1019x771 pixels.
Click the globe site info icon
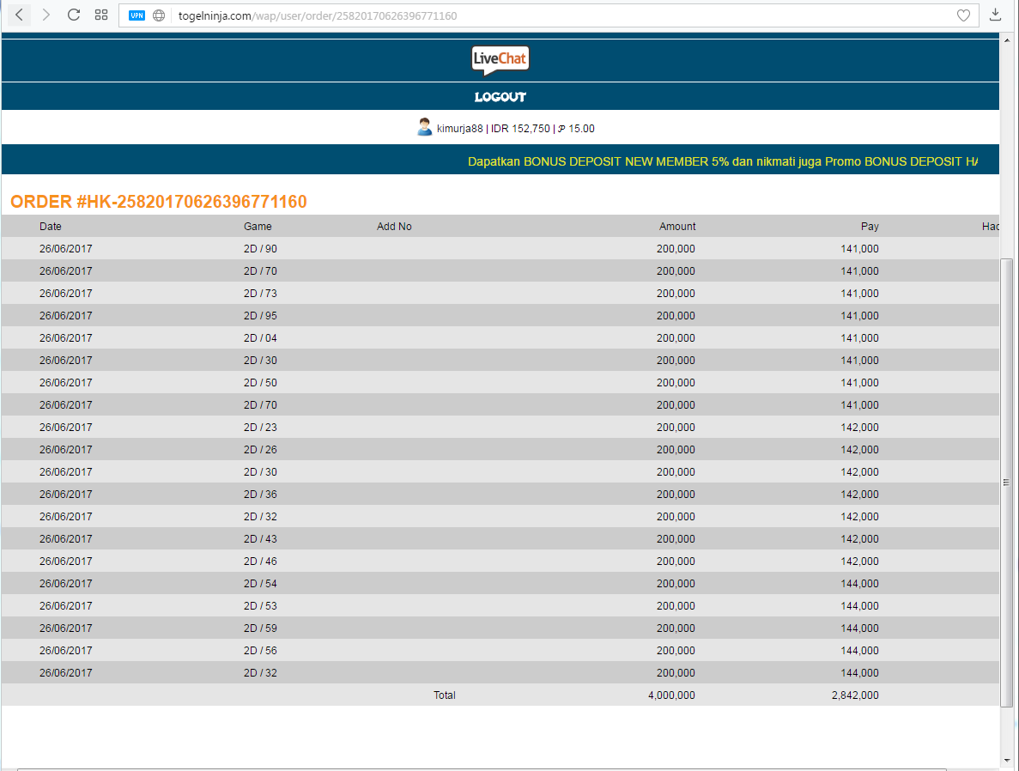tap(159, 15)
